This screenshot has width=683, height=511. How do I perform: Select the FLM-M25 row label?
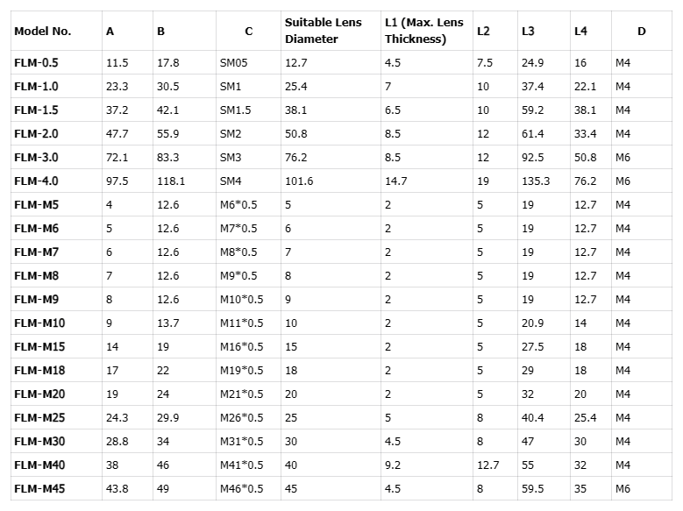[x=39, y=418]
